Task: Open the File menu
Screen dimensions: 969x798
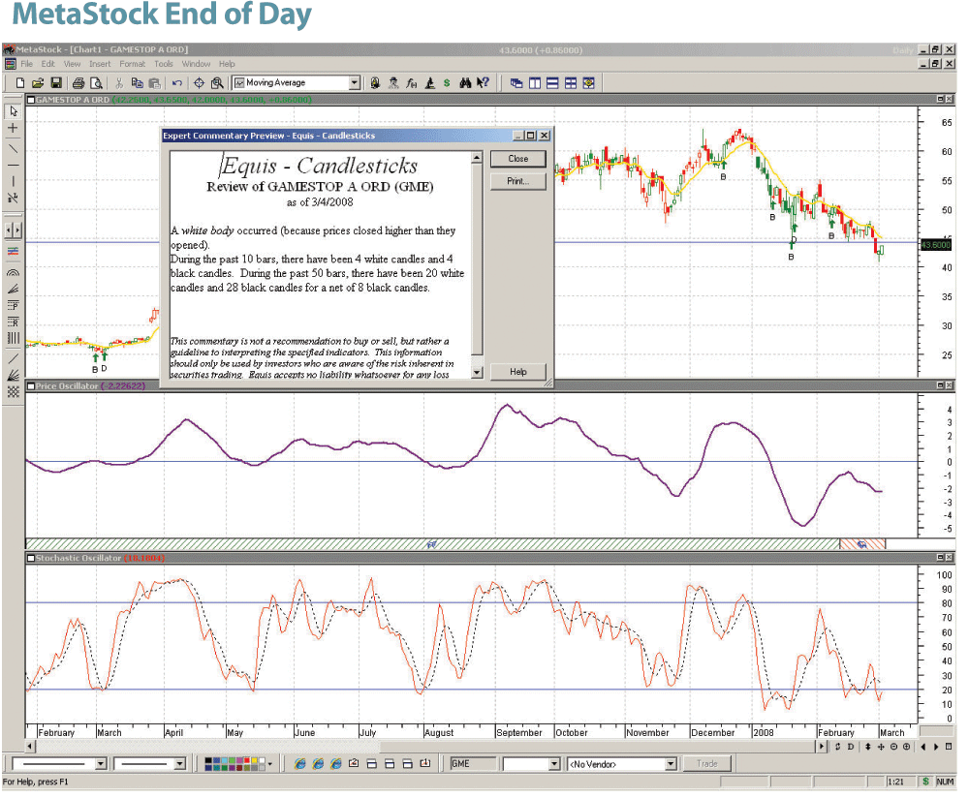Action: click(26, 64)
